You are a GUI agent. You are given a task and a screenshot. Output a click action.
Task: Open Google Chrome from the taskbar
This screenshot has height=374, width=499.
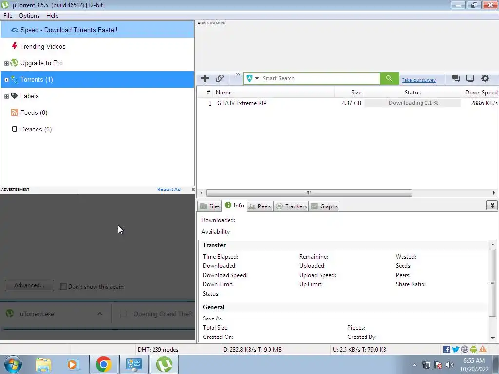point(103,364)
